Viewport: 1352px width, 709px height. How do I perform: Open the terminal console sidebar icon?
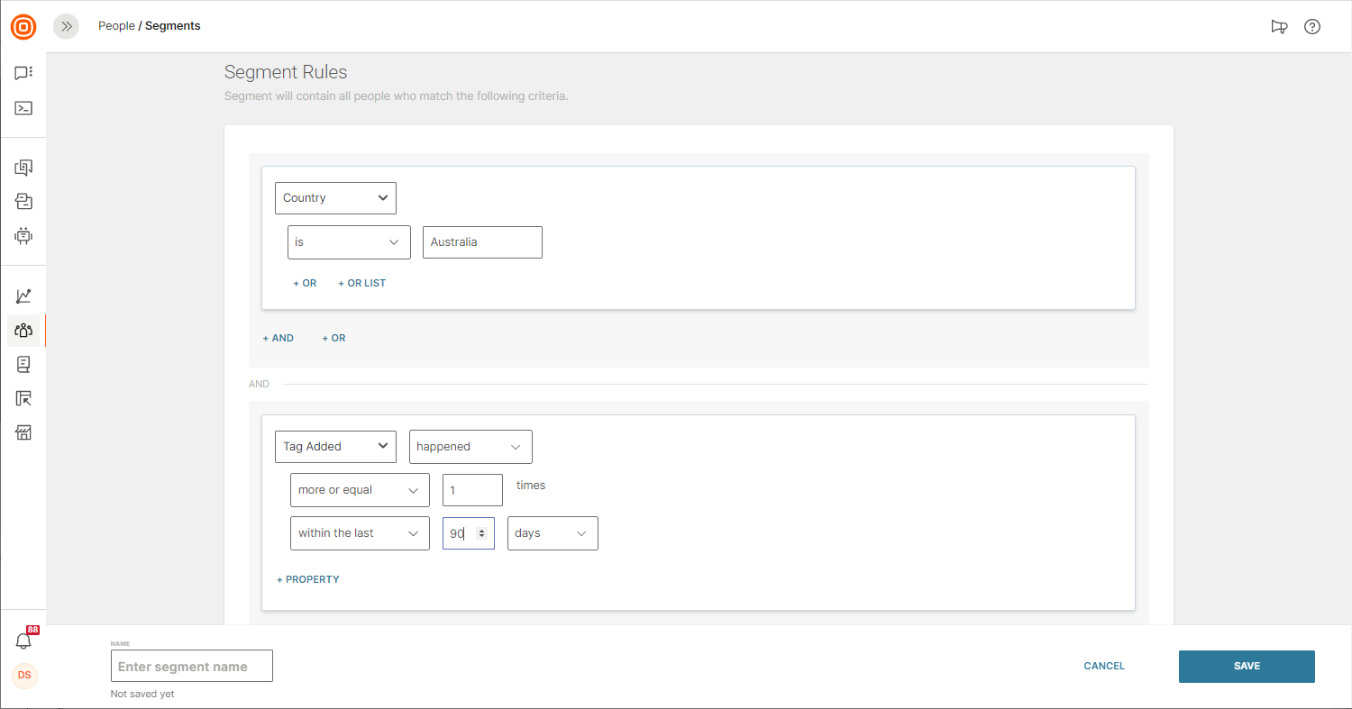[23, 108]
